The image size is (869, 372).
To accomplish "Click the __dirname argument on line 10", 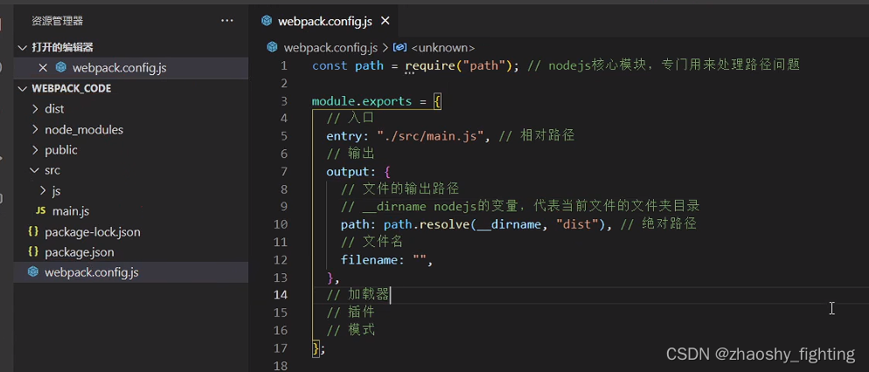I will [x=509, y=224].
